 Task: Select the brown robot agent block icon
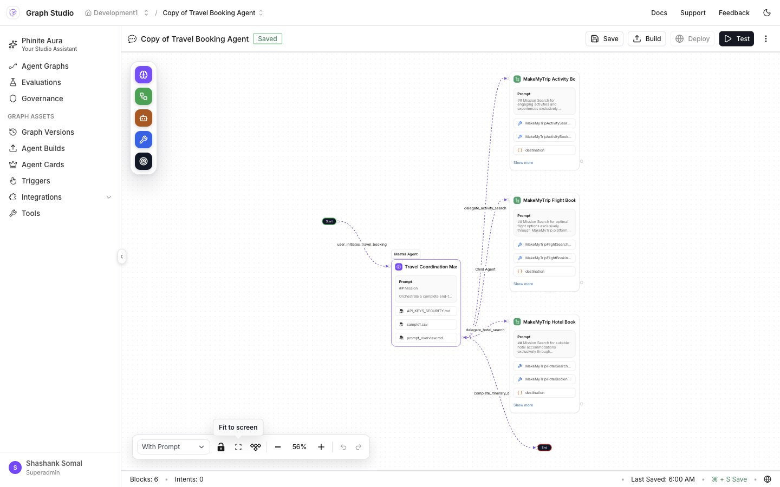coord(144,118)
